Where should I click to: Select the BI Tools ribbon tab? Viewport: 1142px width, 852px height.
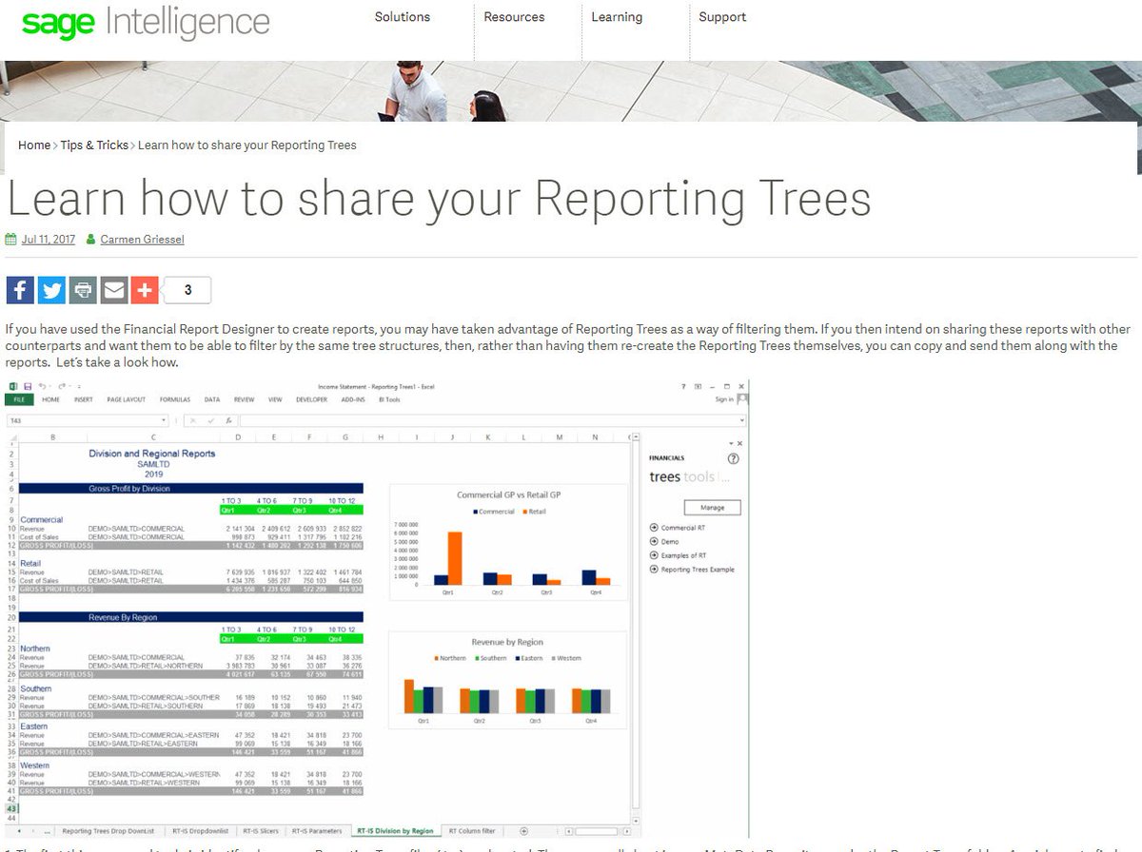coord(390,399)
